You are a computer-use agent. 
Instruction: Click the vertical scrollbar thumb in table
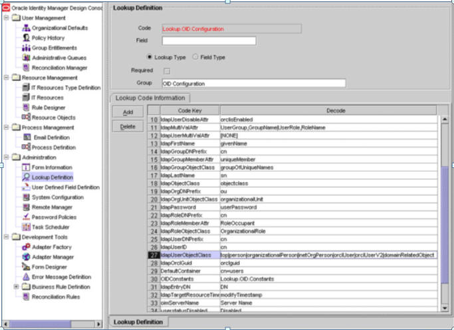pos(445,224)
